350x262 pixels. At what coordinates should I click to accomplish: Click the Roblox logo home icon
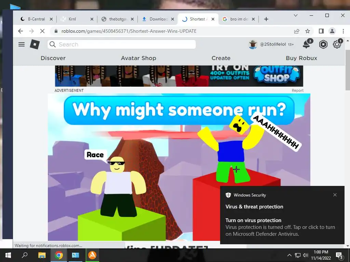click(35, 44)
